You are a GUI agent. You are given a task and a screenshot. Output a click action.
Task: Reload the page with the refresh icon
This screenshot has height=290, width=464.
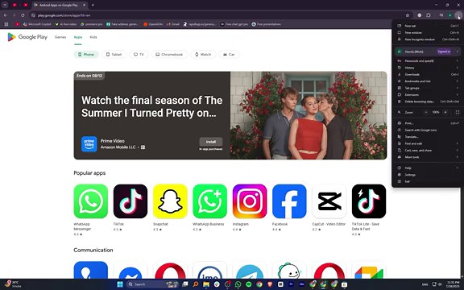click(x=23, y=15)
